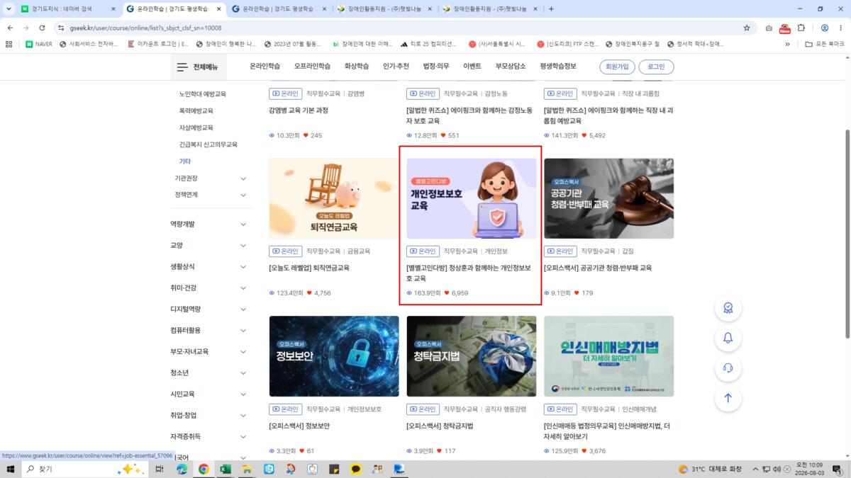Click the Chrome address bar URL
851x478 pixels.
(145, 28)
